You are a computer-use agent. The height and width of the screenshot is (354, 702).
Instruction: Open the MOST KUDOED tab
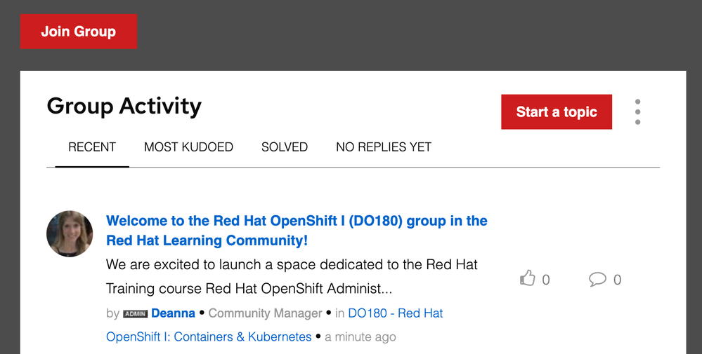188,147
